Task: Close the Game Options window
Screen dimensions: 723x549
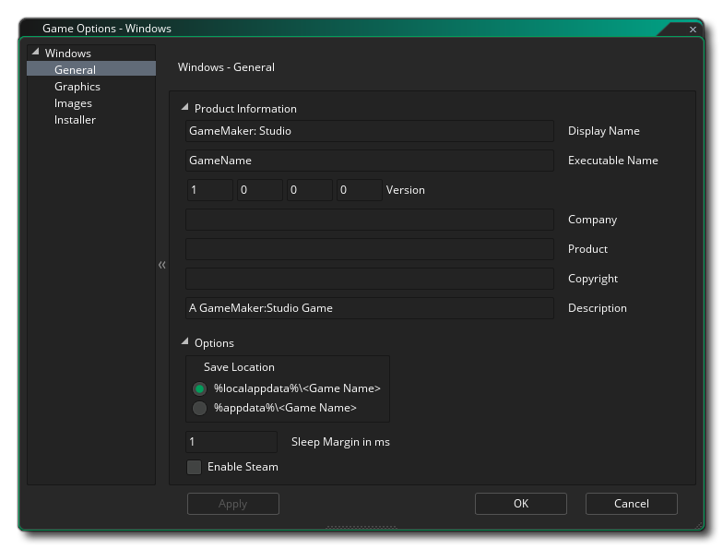Action: coord(693,30)
